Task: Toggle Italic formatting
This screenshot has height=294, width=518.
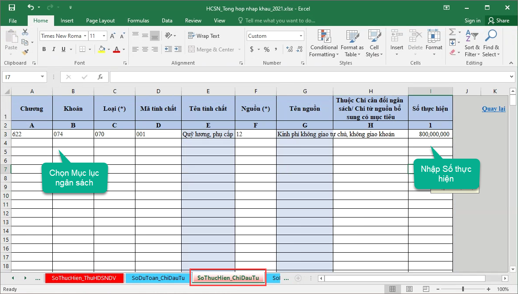Action: (x=54, y=49)
